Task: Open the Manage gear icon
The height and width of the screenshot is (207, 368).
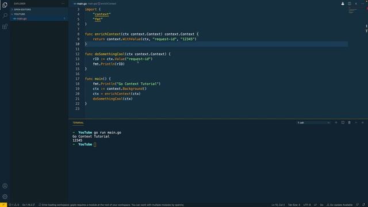Action: coord(5,197)
